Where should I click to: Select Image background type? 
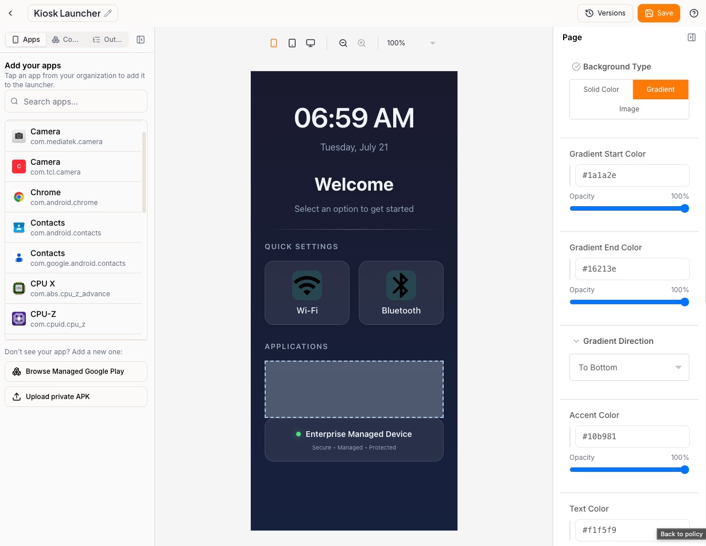pos(629,109)
